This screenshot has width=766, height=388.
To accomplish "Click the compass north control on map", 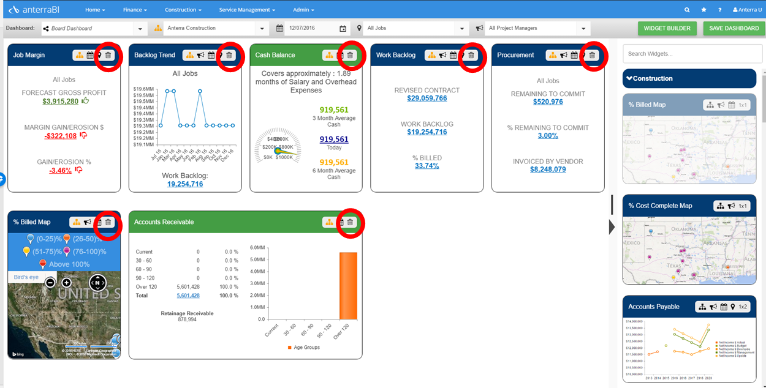I will coord(97,282).
